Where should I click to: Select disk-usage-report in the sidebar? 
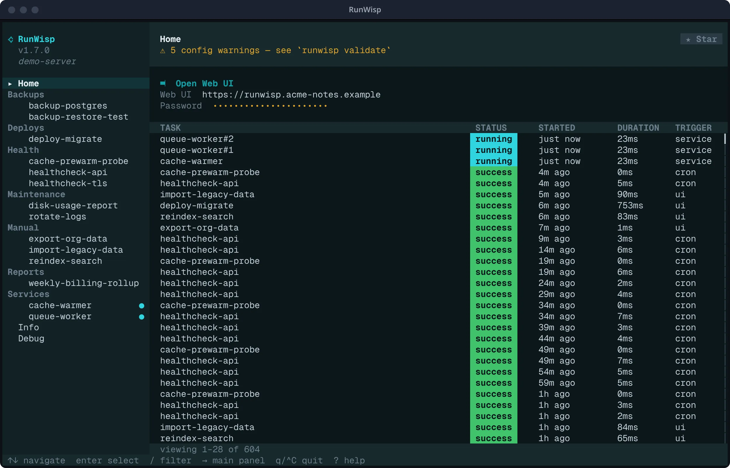tap(73, 205)
